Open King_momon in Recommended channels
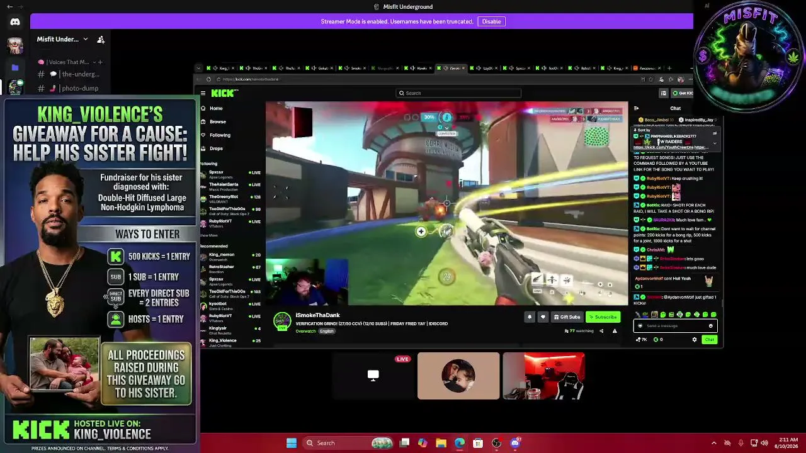This screenshot has height=453, width=806. (x=230, y=256)
